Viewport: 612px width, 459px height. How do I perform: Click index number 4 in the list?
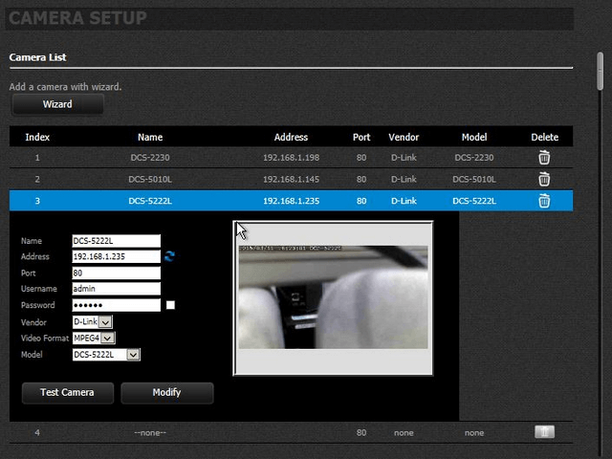37,432
